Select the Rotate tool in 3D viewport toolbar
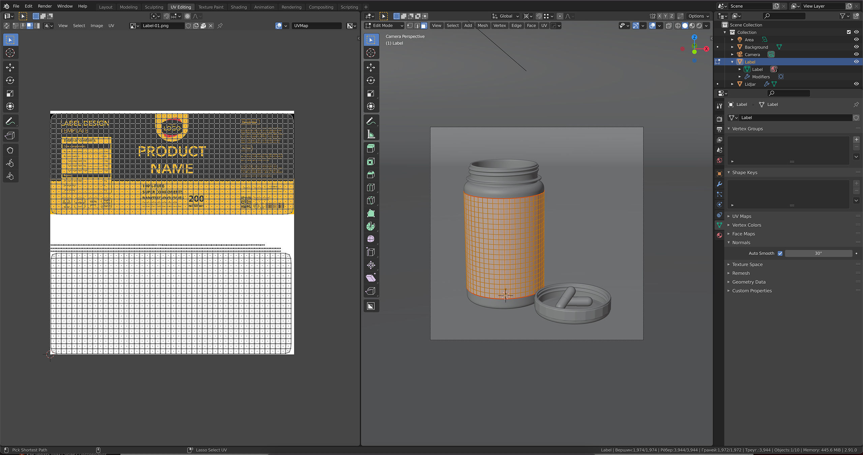The height and width of the screenshot is (455, 863). click(x=371, y=80)
